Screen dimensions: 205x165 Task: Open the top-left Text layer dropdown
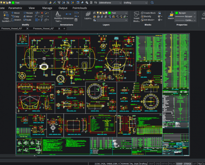pyautogui.click(x=23, y=3)
